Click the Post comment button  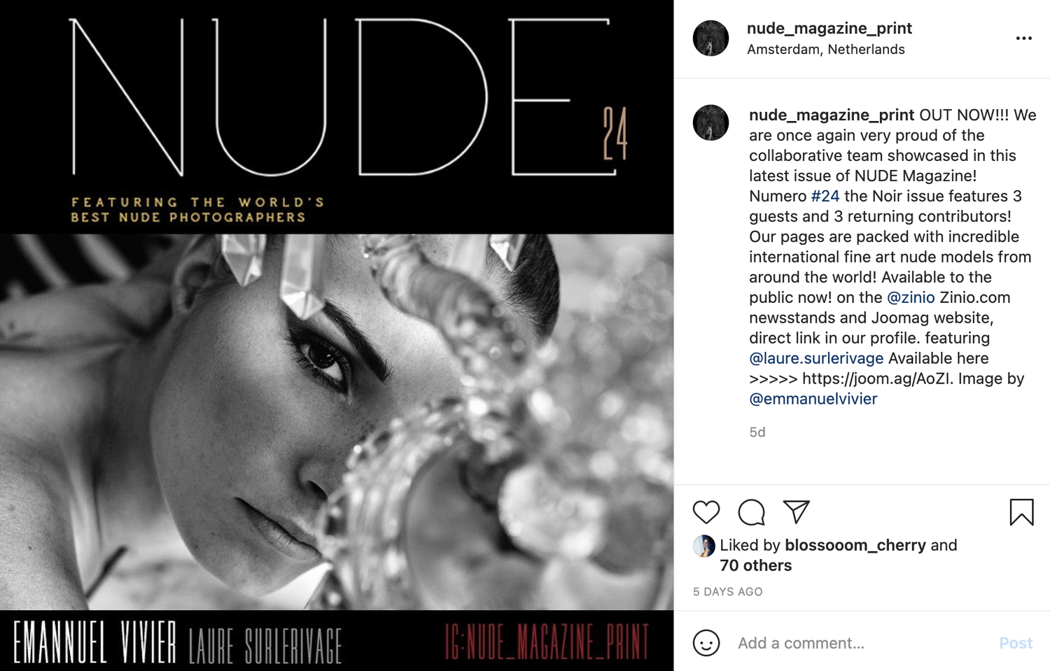pyautogui.click(x=1015, y=643)
